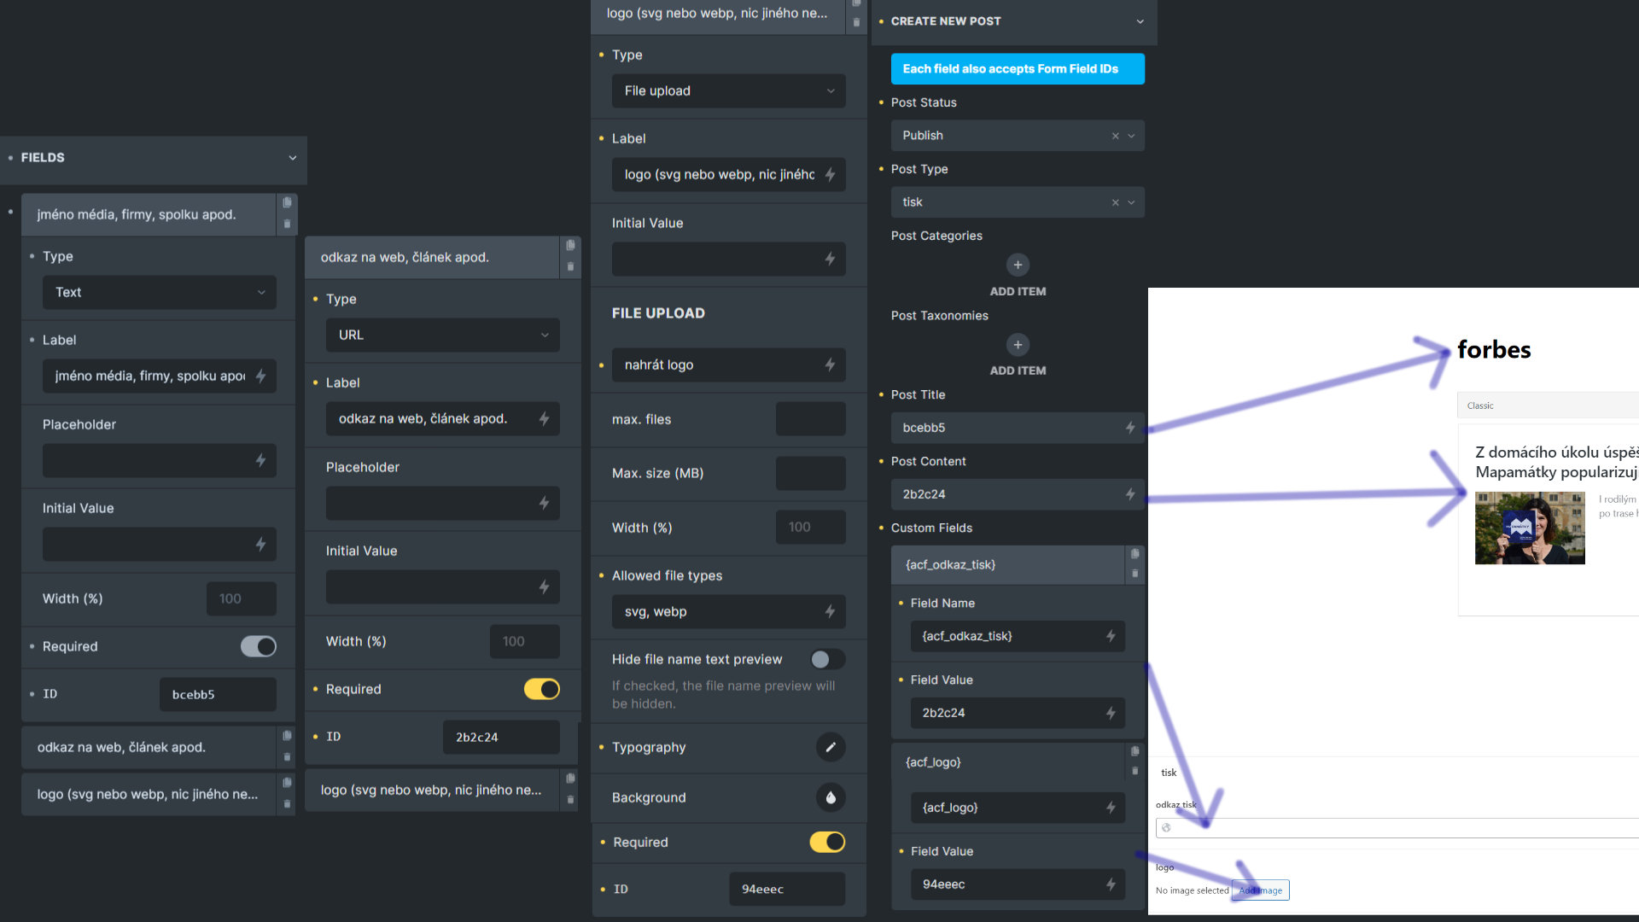Screen dimensions: 1639x922
Task: Delete the "odkaz na web" field with trash icon
Action: click(570, 267)
